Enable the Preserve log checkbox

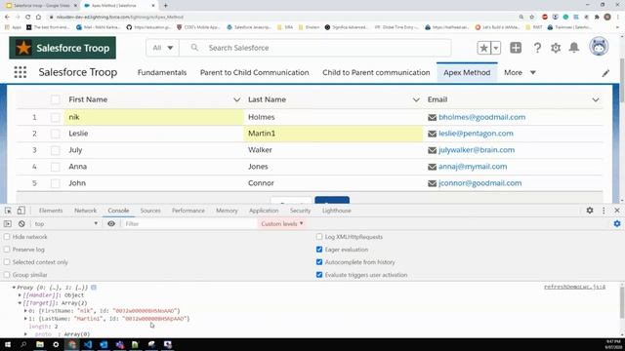7,250
